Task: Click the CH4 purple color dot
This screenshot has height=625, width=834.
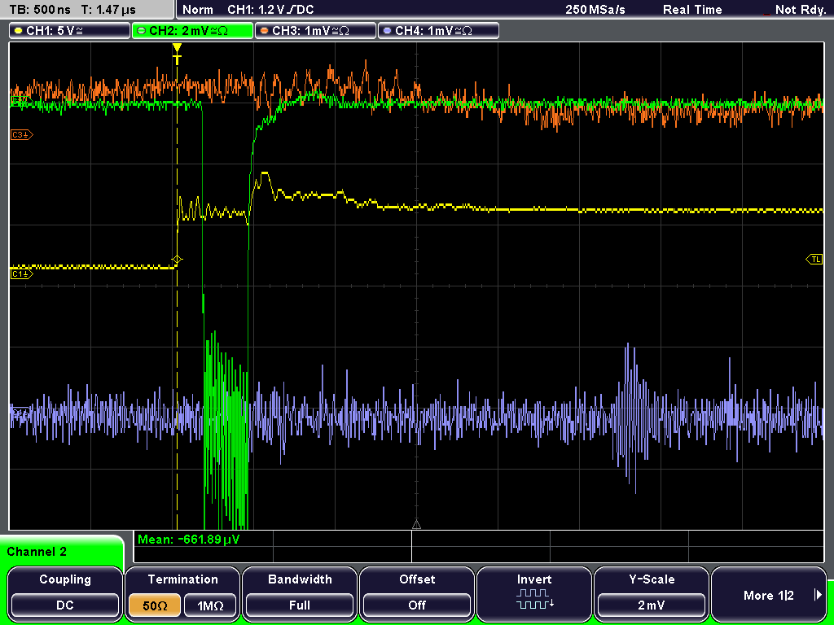Action: click(387, 31)
